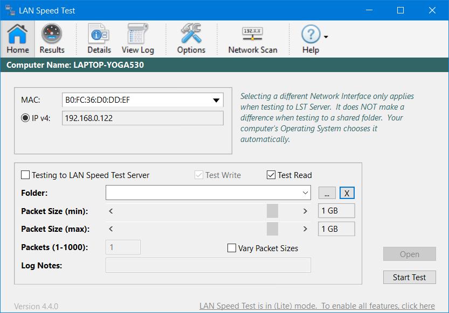Click the Packet Size (max) 1 GB field

click(x=336, y=229)
